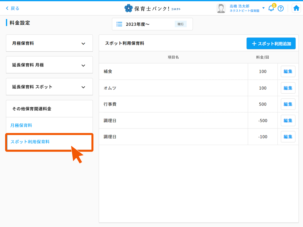The image size is (303, 227).
Task: Select スポット利用保育料 in the sidebar
Action: 30,142
